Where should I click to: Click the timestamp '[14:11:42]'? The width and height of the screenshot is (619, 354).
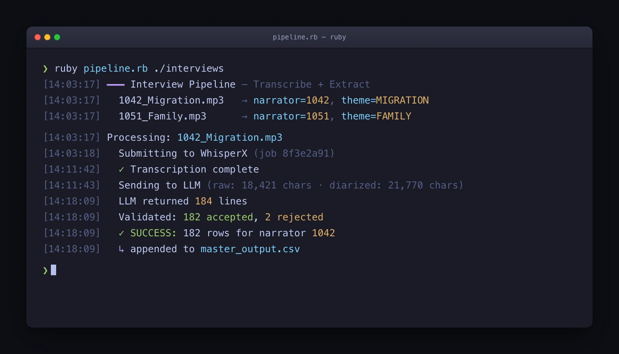tap(72, 169)
